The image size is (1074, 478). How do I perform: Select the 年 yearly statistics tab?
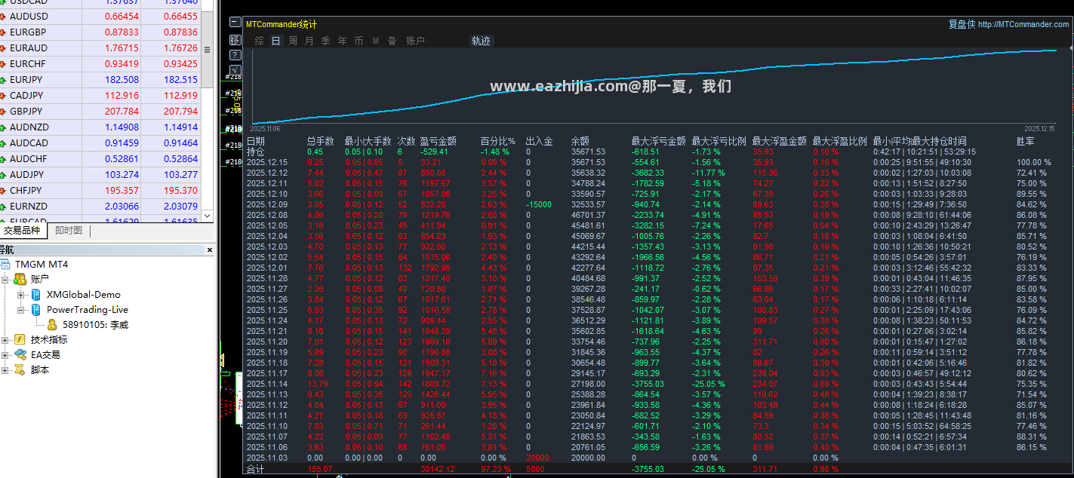[x=342, y=41]
